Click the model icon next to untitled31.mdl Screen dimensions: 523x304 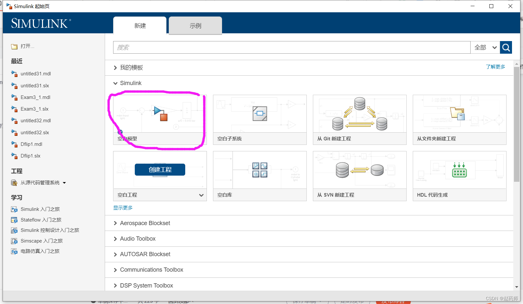click(14, 74)
